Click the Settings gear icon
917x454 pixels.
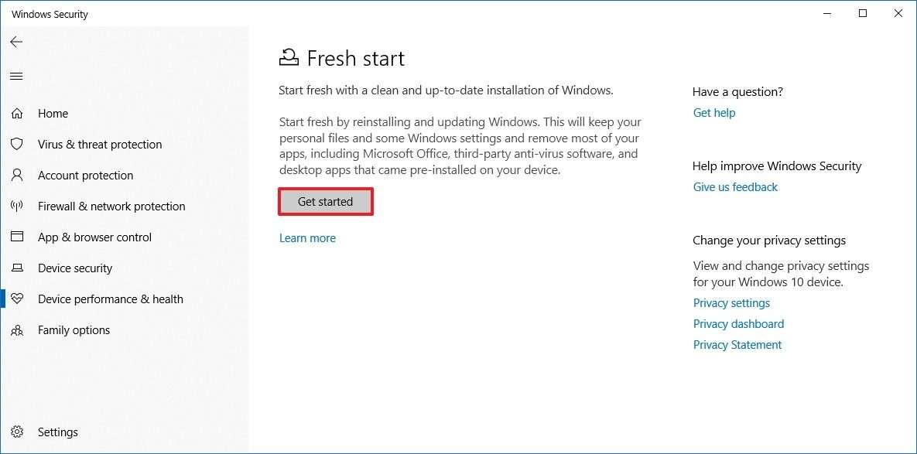pos(16,432)
